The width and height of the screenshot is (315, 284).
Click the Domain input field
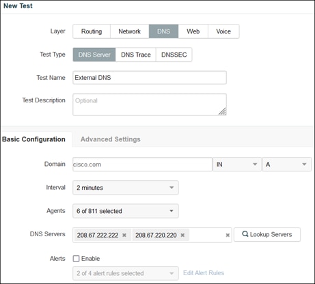point(143,165)
